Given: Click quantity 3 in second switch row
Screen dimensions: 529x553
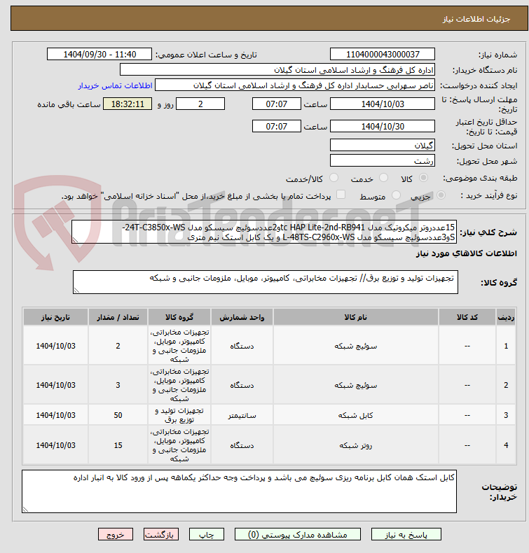Looking at the screenshot, I should 118,385.
